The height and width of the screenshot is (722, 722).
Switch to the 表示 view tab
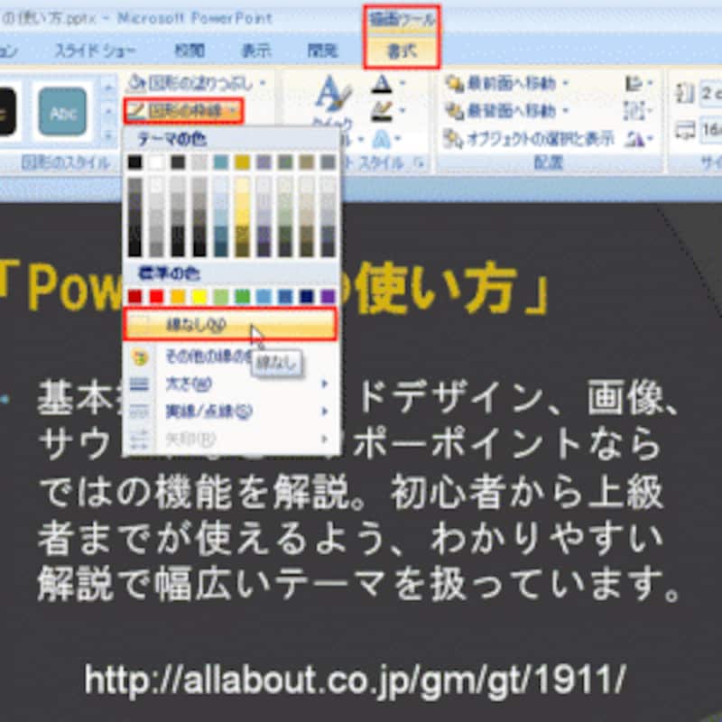pyautogui.click(x=256, y=51)
